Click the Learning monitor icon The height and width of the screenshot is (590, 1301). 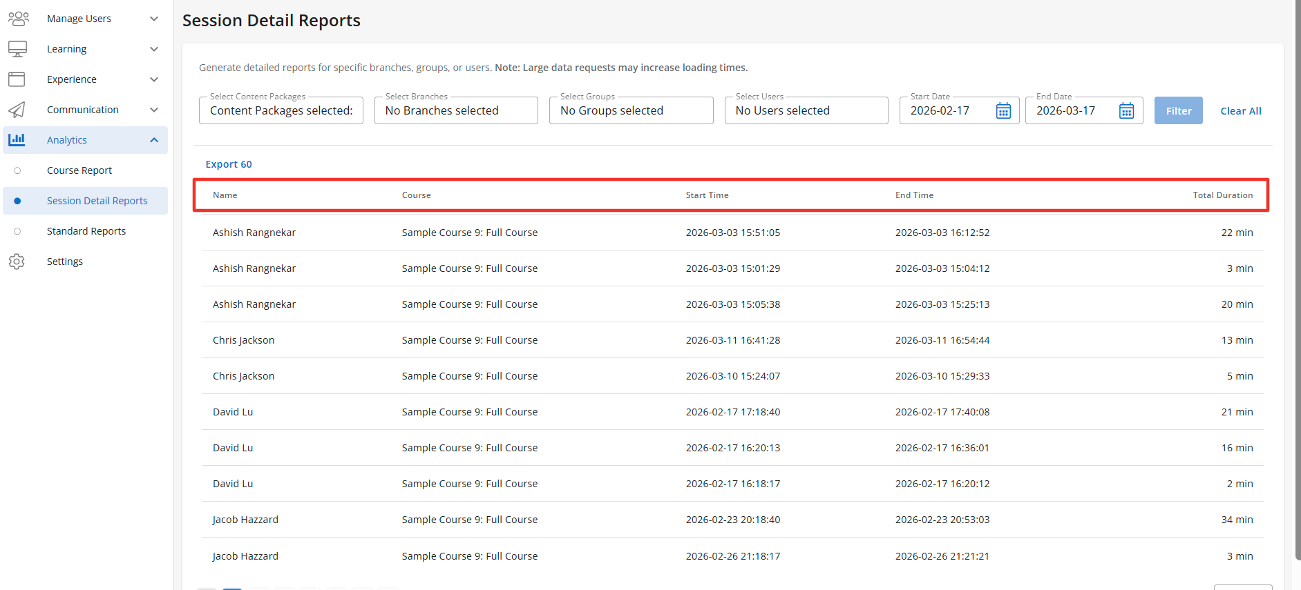point(18,49)
